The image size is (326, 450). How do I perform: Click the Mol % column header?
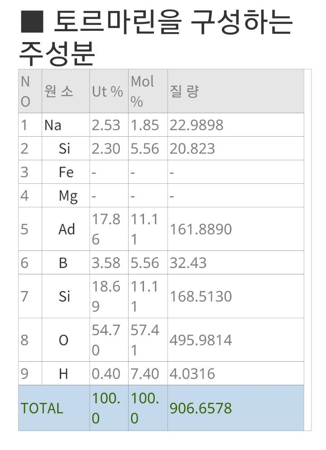(x=143, y=91)
